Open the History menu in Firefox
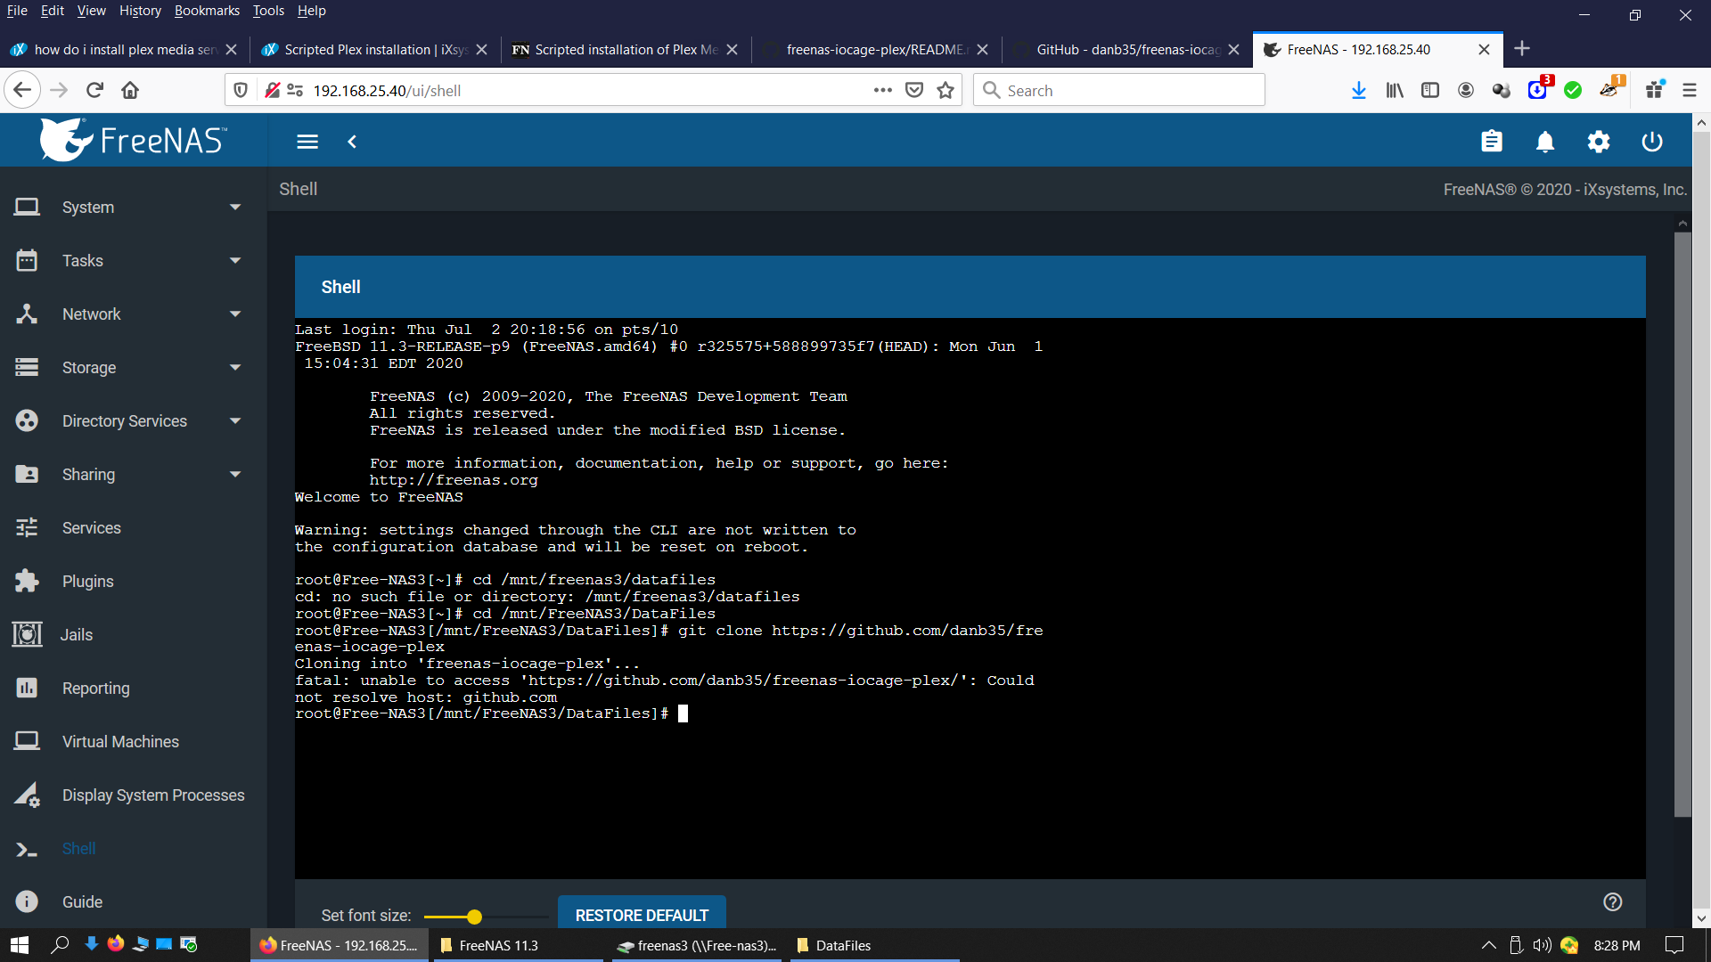The width and height of the screenshot is (1711, 962). click(140, 11)
